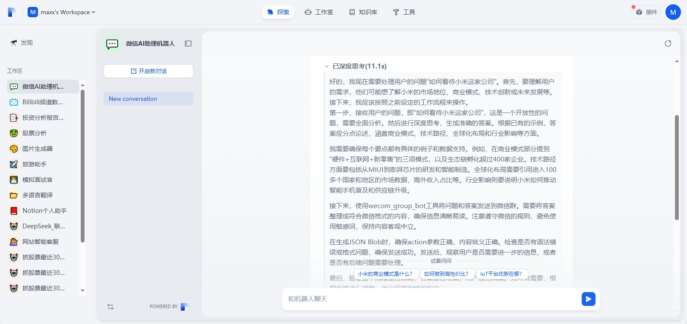Send the message with the arrow button
Screen dimensions: 687x324
(x=589, y=299)
